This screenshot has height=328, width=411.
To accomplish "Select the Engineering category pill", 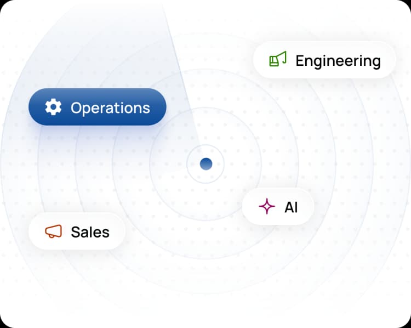I will [x=324, y=60].
